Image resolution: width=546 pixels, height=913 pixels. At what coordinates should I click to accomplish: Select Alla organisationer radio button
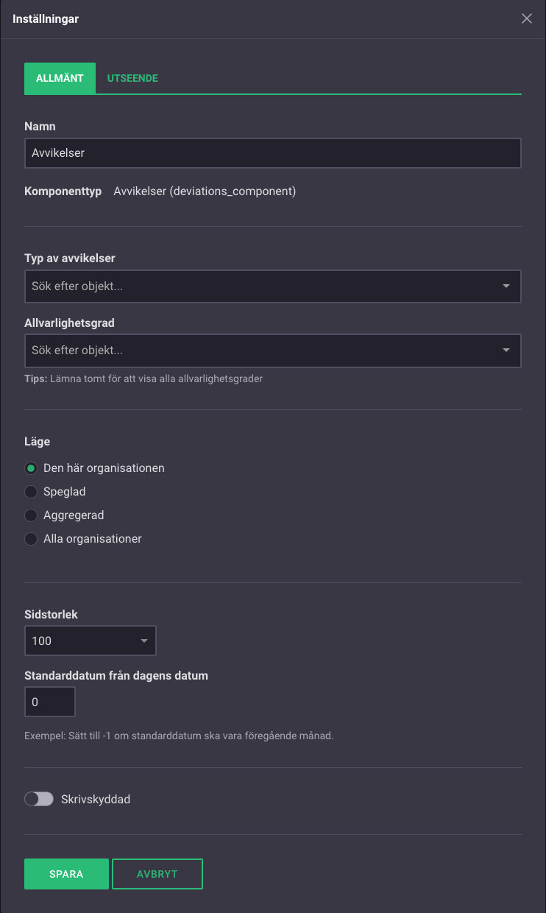point(31,539)
